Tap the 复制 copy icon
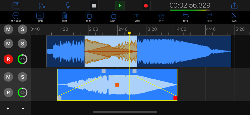 [89, 17]
